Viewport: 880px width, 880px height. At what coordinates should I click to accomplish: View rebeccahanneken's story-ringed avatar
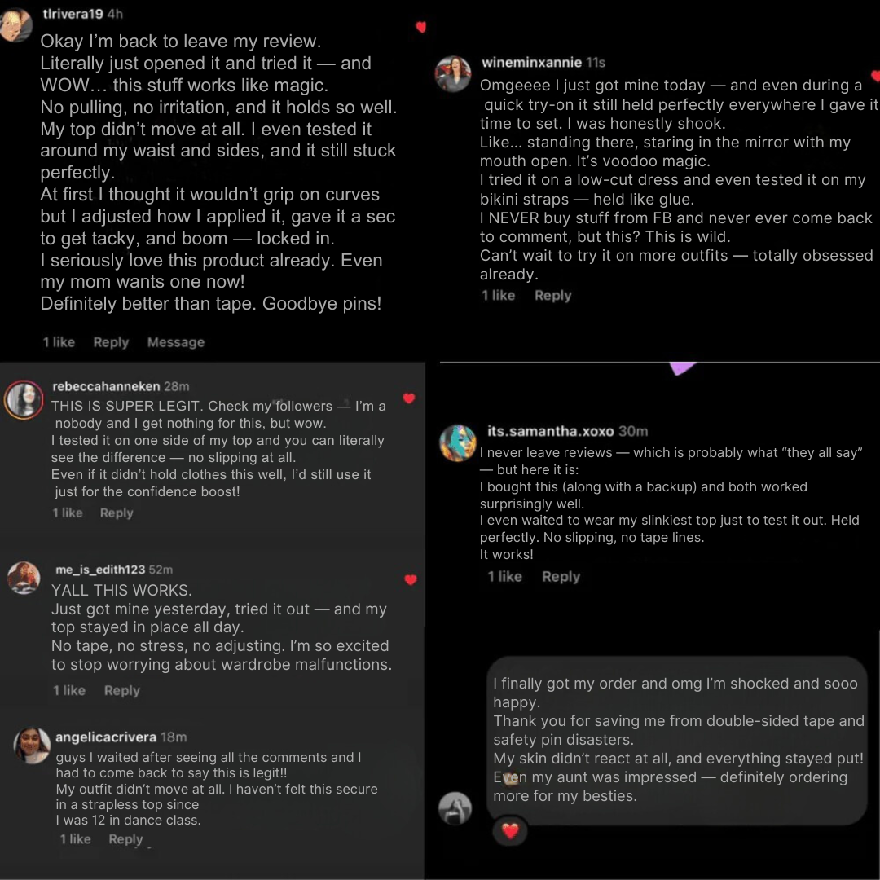pyautogui.click(x=24, y=400)
